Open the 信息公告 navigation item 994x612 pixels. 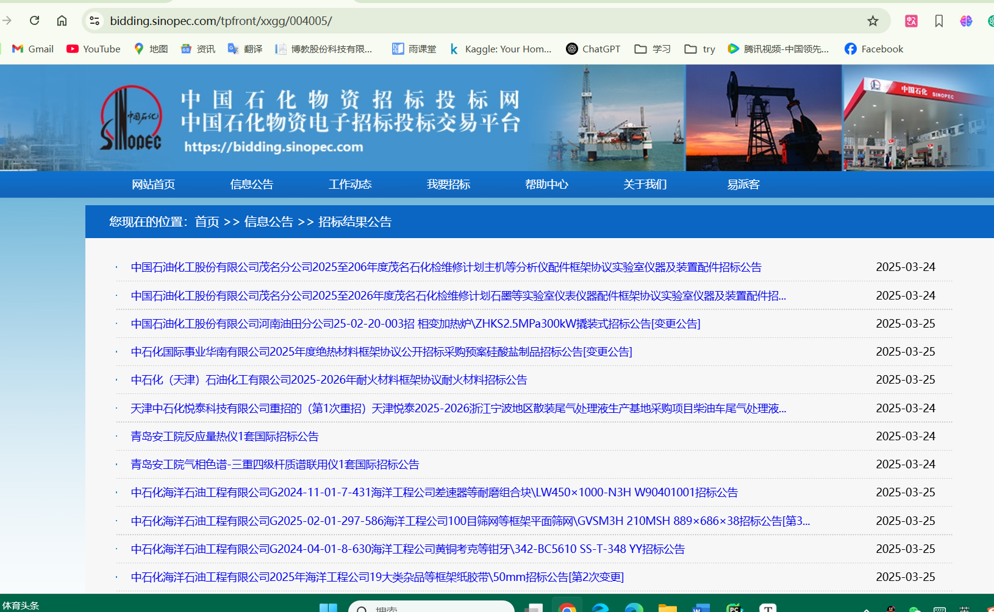pos(251,185)
